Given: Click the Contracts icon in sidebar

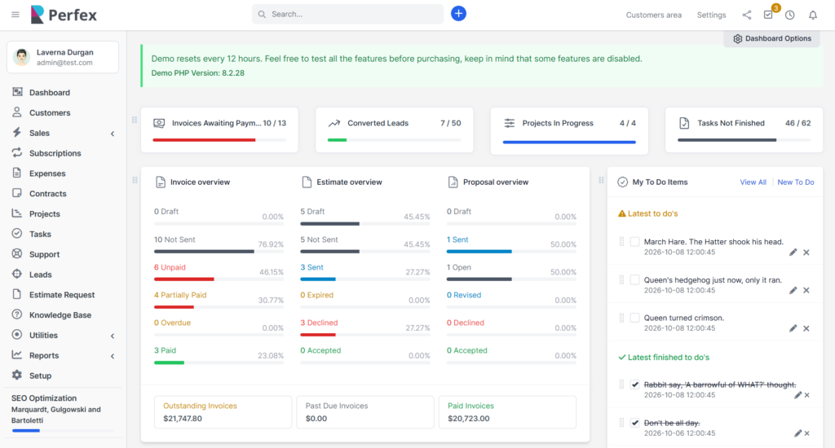Looking at the screenshot, I should (17, 193).
